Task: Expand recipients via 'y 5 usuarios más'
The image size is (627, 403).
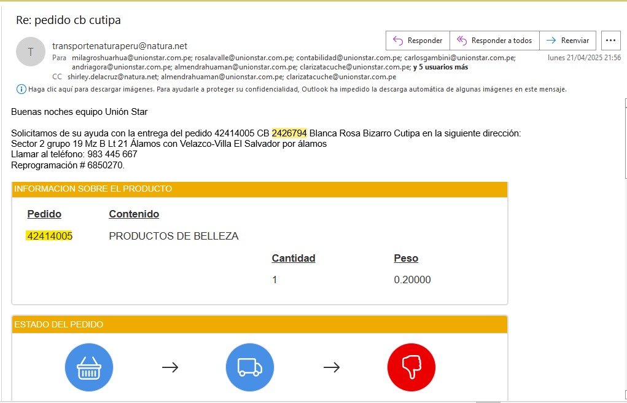Action: [x=440, y=67]
